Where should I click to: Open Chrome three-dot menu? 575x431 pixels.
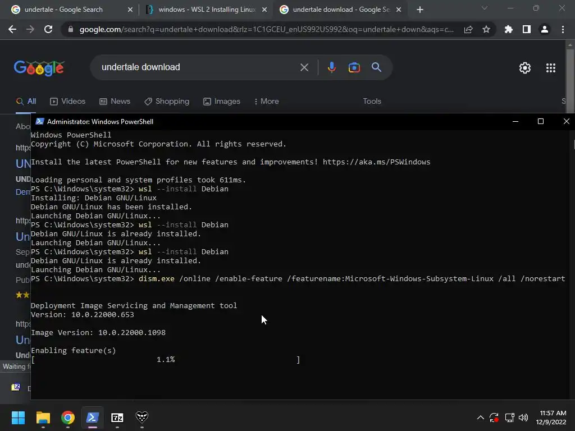(563, 29)
